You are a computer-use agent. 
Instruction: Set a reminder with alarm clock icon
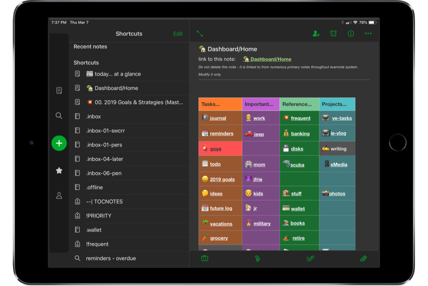(x=333, y=34)
